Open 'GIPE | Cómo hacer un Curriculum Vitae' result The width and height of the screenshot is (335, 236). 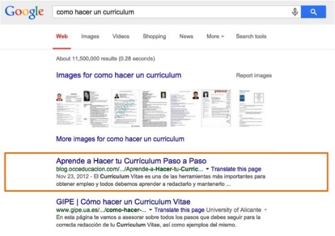tap(123, 201)
